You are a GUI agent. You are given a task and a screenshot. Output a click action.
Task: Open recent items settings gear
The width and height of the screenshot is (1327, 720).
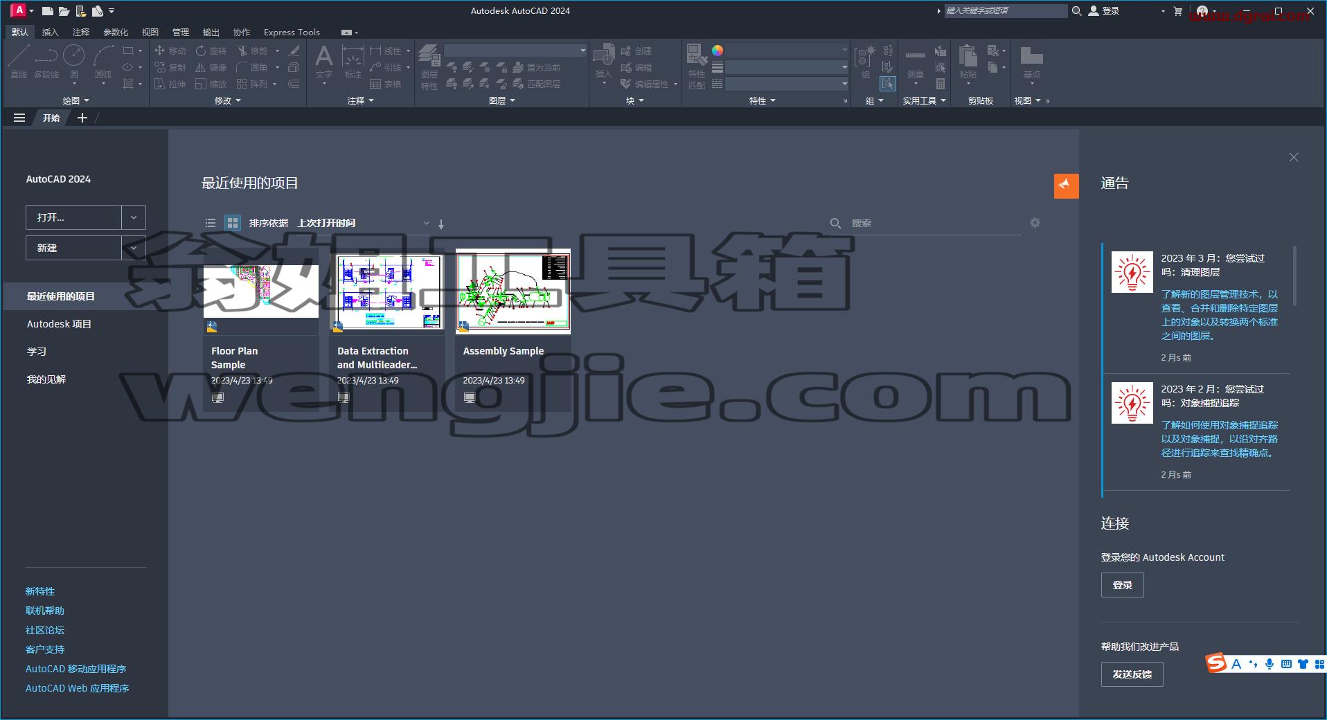[1035, 222]
